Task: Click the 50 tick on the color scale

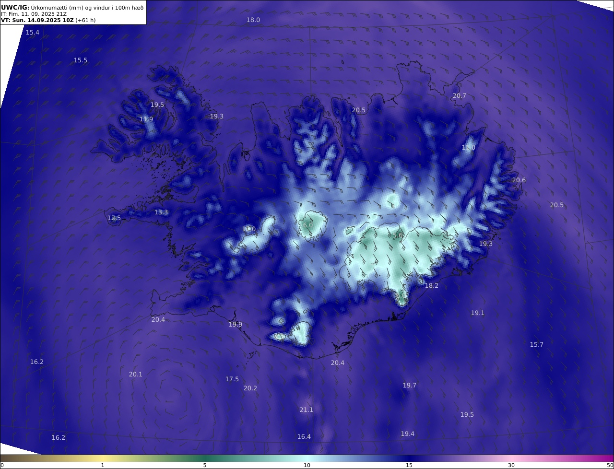Action: coord(610,465)
